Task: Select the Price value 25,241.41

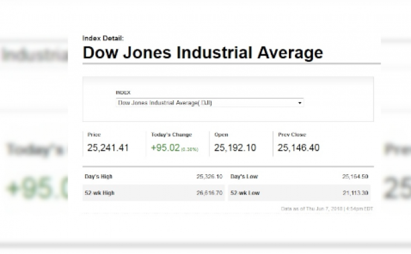Action: 108,148
